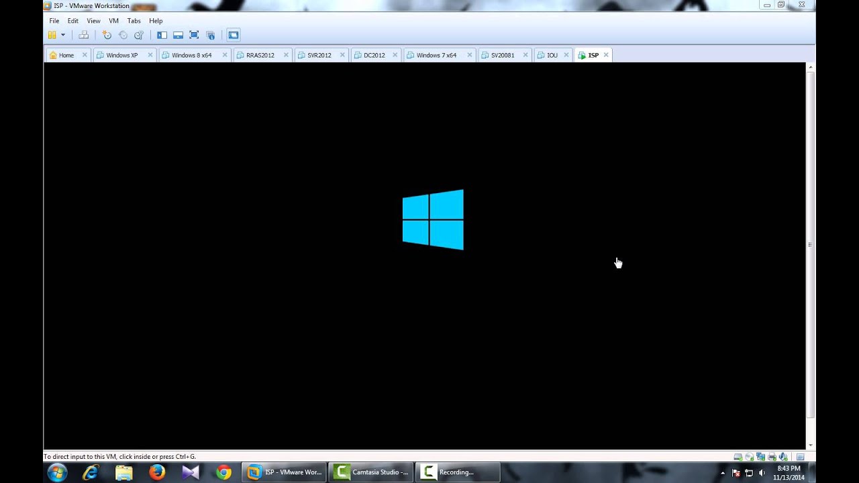Click the sound card status icon
The image size is (859, 483).
tap(782, 457)
